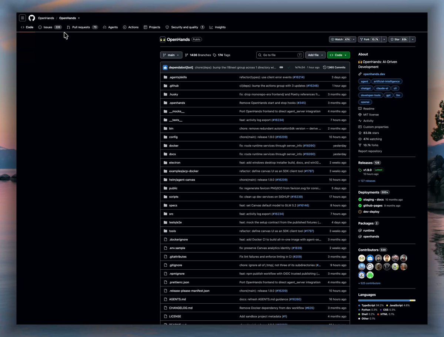Click the tag icon beside v1.9.0
The height and width of the screenshot is (337, 444).
[360, 170]
